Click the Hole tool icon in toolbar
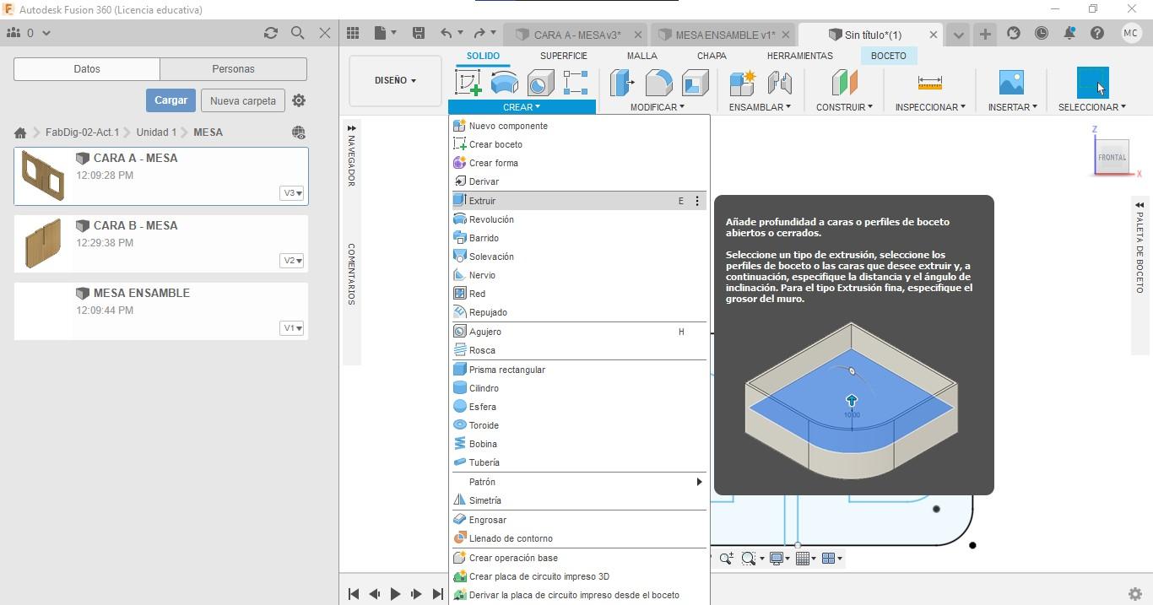1153x605 pixels. click(540, 83)
